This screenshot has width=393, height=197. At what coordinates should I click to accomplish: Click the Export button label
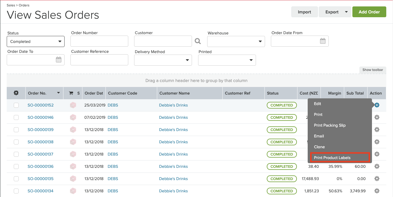(x=332, y=12)
